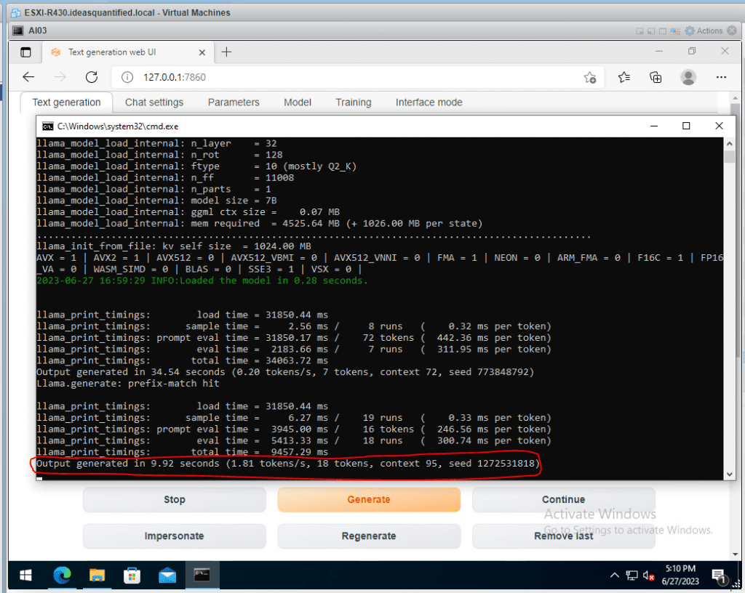
Task: Click the 'model size = 7B' console line
Action: tap(156, 201)
